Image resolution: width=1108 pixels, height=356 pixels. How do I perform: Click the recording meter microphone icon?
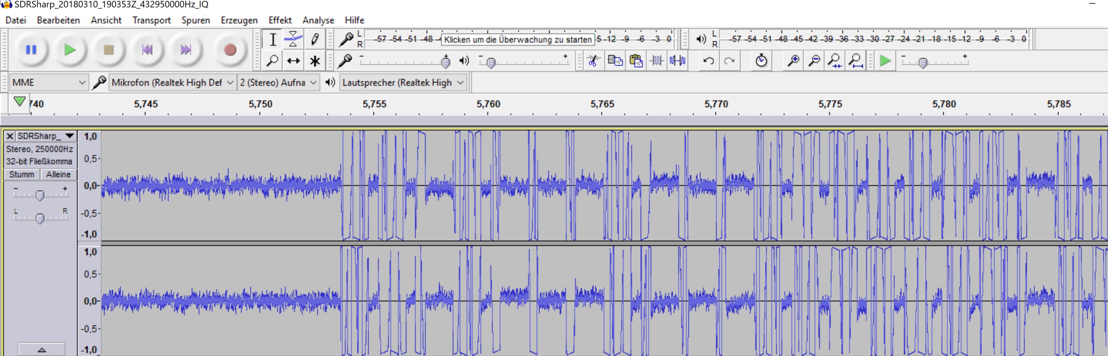click(346, 39)
